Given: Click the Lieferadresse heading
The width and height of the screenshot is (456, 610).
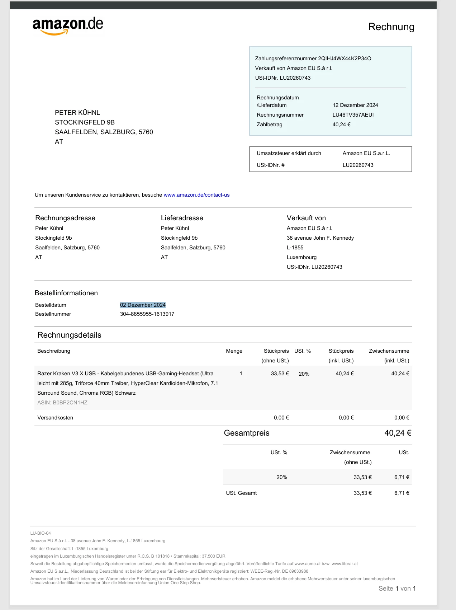Looking at the screenshot, I should click(182, 218).
